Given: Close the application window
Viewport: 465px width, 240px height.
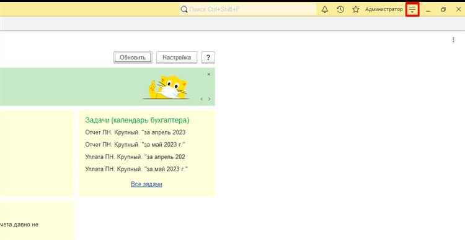Looking at the screenshot, I should point(458,9).
